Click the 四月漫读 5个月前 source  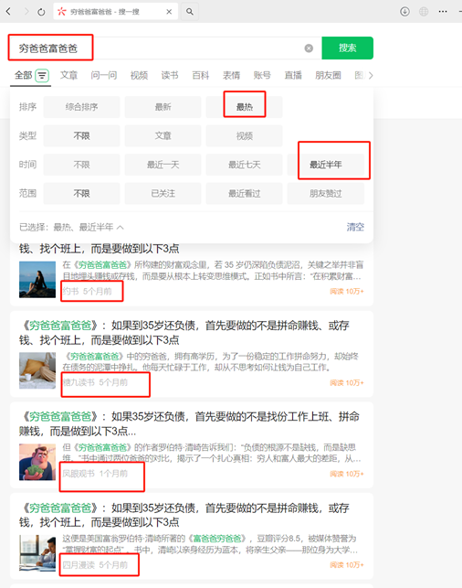95,565
